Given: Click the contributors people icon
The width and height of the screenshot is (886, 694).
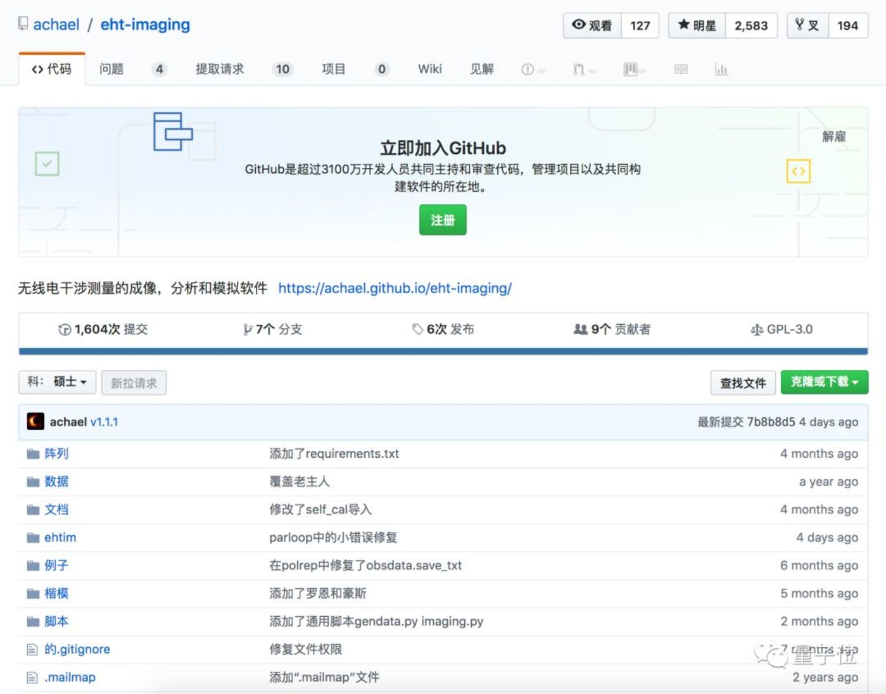Looking at the screenshot, I should [x=579, y=329].
